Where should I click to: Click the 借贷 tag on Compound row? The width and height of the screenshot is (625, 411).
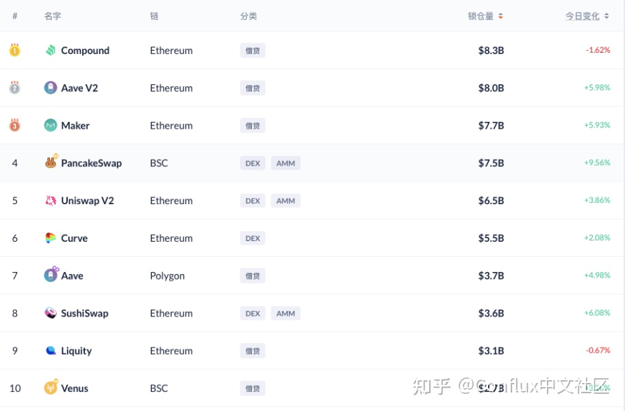click(x=253, y=51)
